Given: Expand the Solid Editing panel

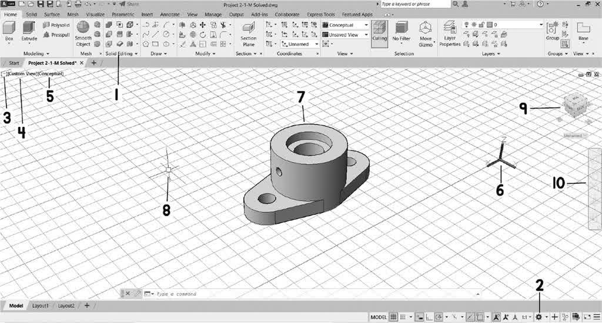Looking at the screenshot, I should click(x=121, y=53).
